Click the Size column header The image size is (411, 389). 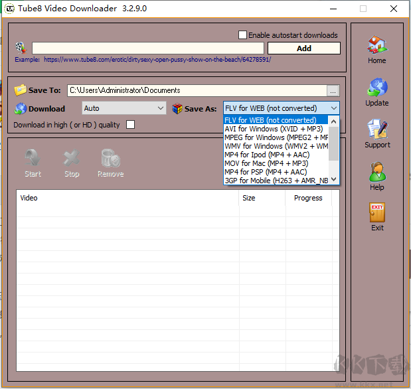click(262, 198)
